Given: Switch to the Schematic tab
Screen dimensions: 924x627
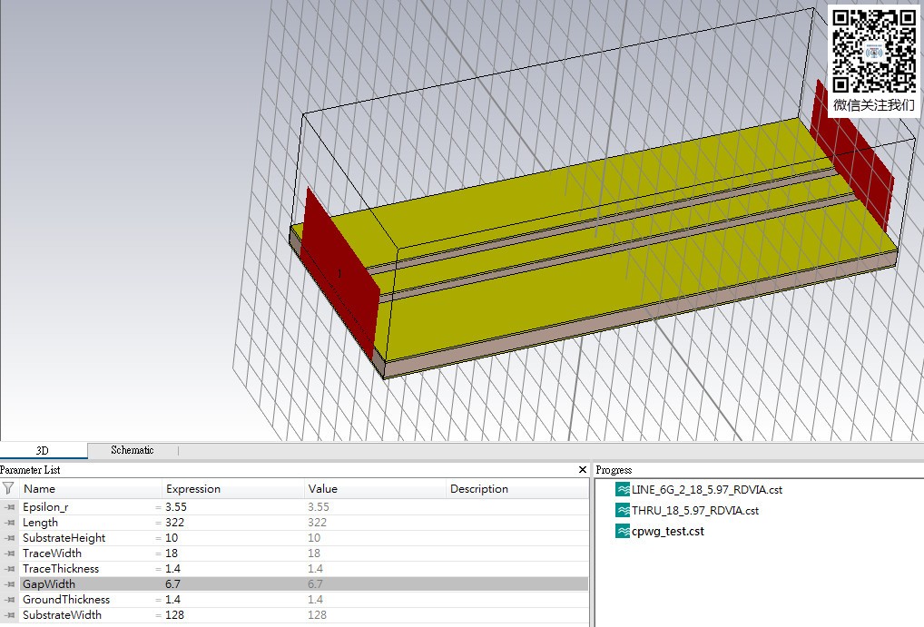Looking at the screenshot, I should coord(132,450).
